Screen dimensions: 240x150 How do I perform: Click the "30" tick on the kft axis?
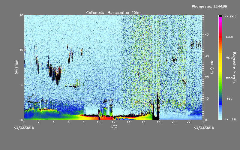point(207,56)
